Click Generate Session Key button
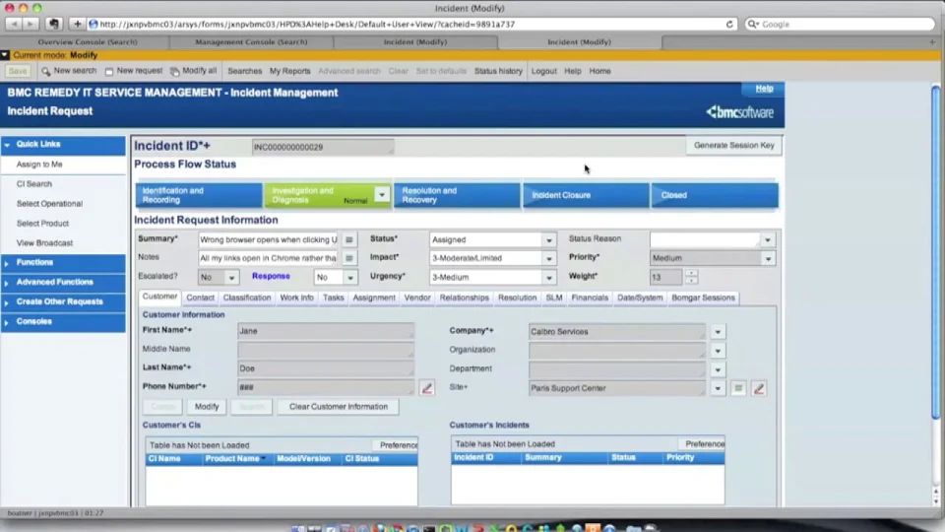Viewport: 945px width, 532px height. coord(734,146)
